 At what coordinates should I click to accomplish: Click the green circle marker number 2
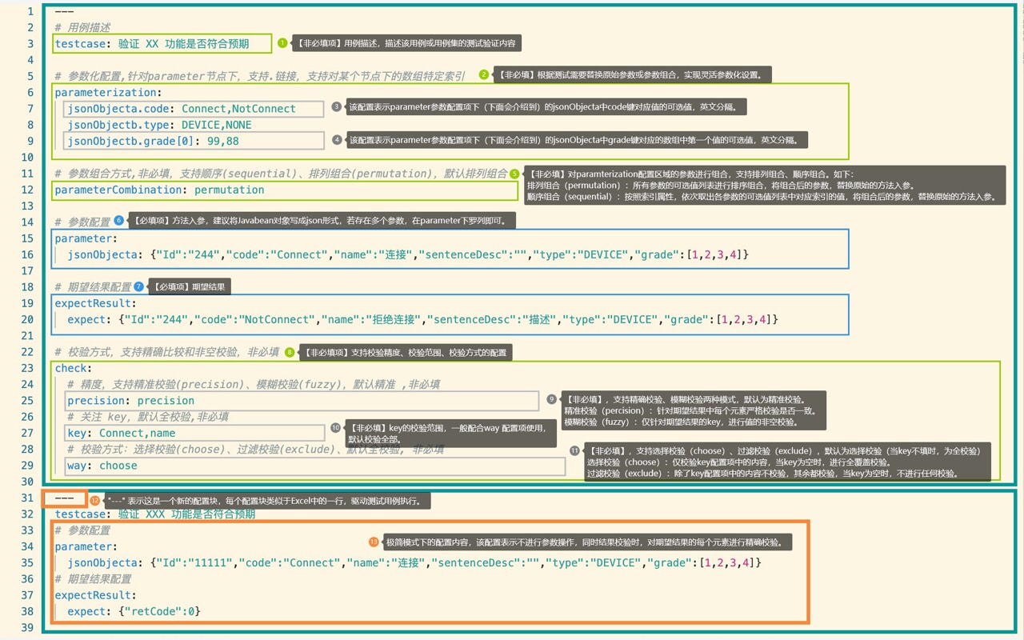pyautogui.click(x=484, y=75)
